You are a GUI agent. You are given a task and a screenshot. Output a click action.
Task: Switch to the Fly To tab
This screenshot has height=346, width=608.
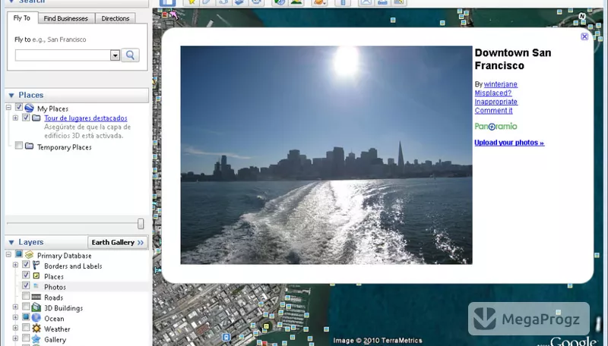click(22, 17)
